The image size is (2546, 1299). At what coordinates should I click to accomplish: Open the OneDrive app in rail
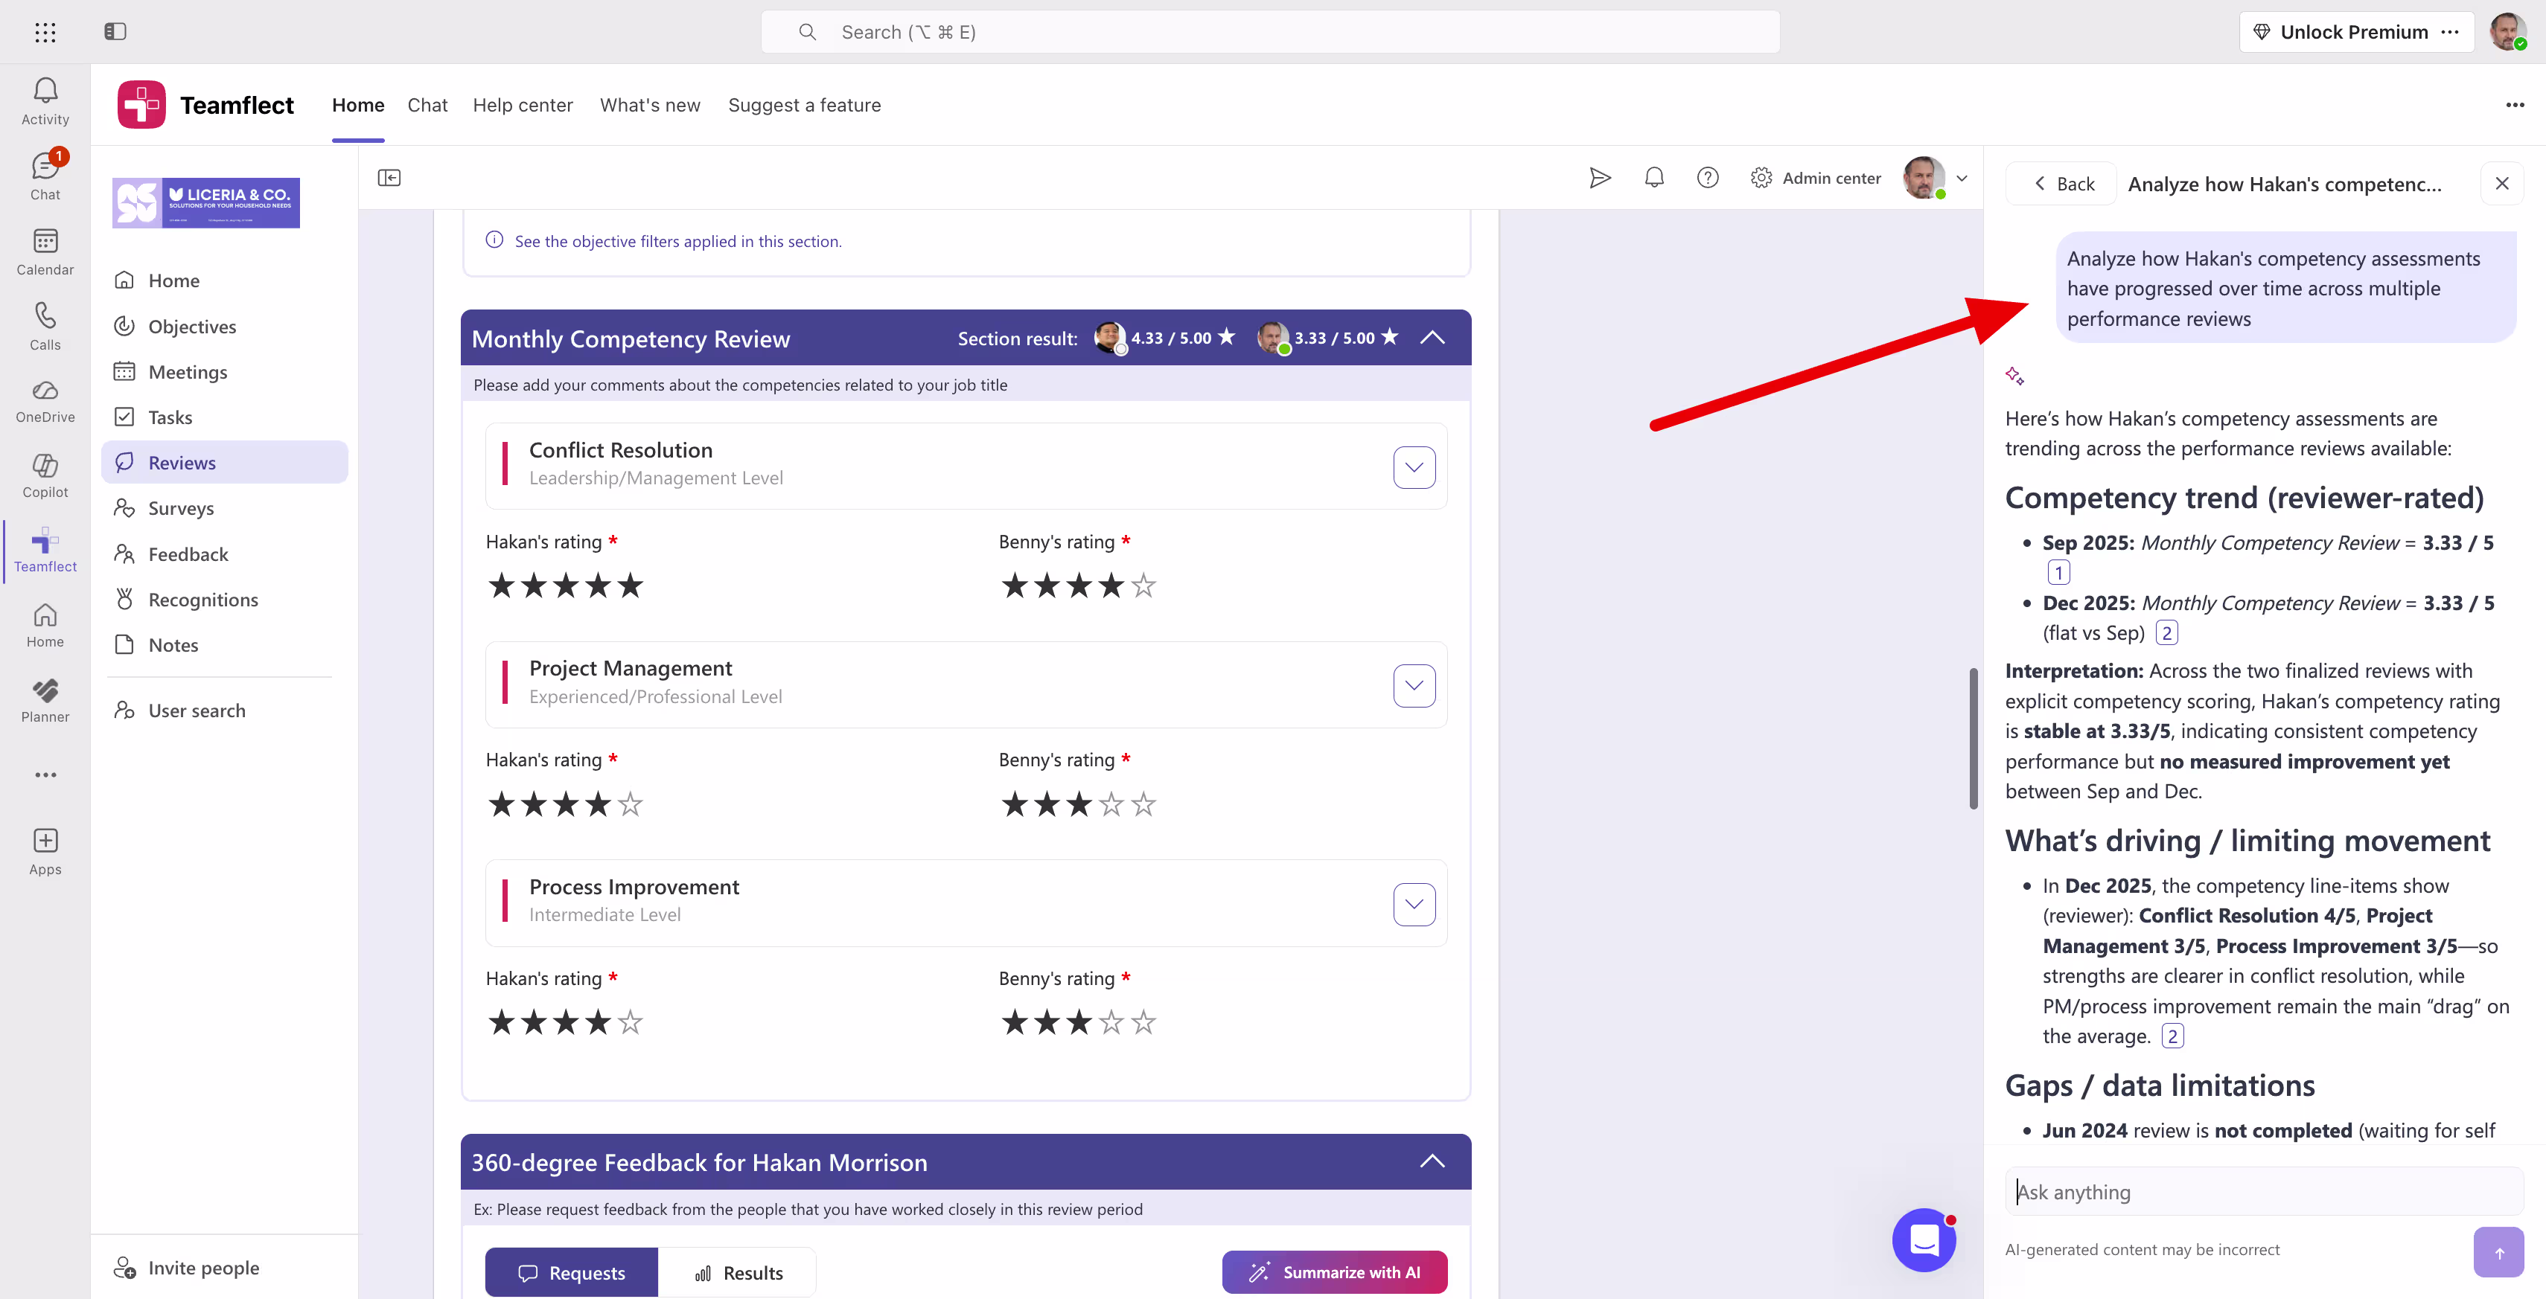pyautogui.click(x=45, y=402)
